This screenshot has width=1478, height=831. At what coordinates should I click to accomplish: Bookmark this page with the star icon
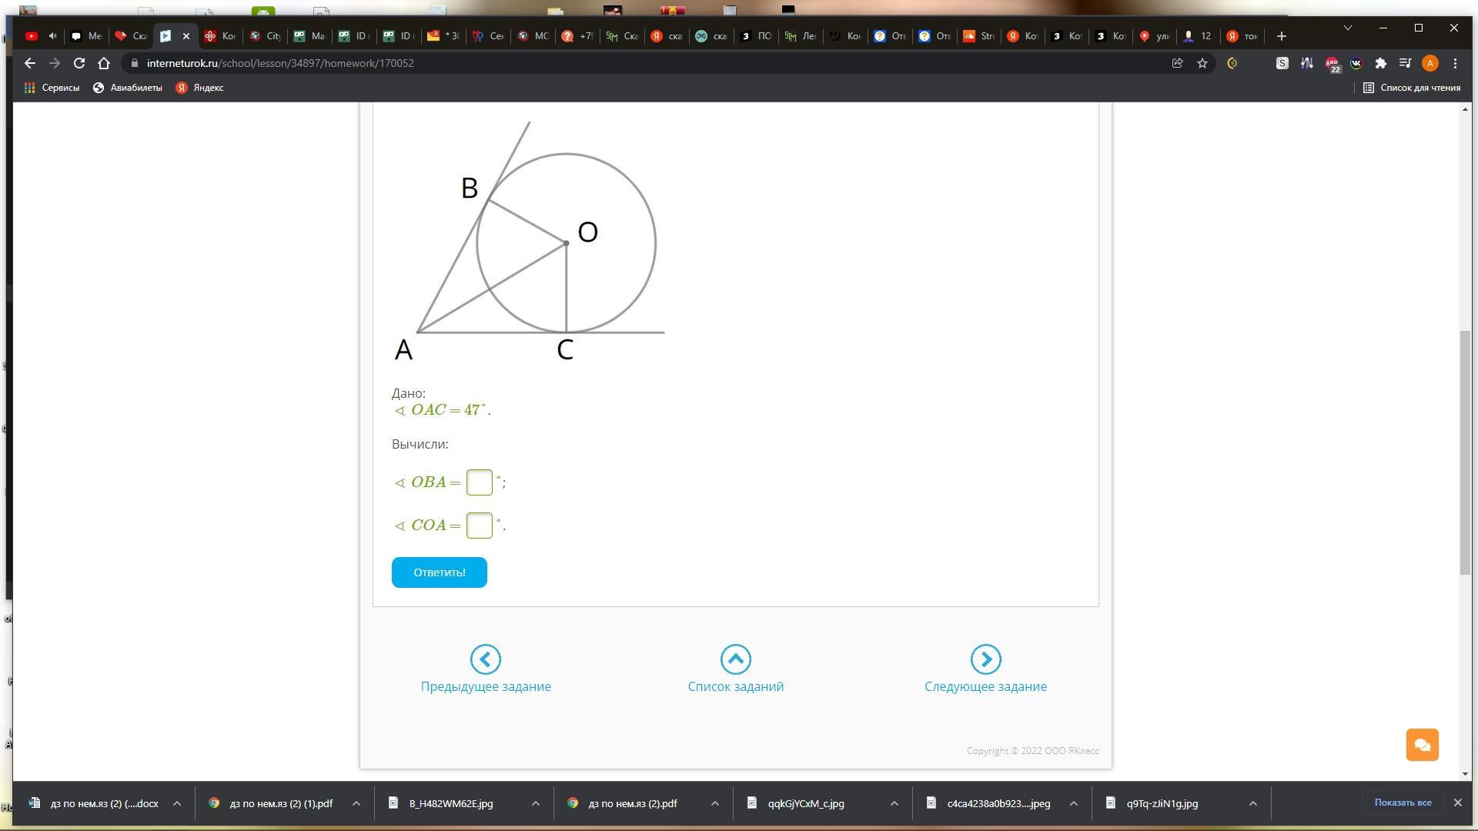click(x=1202, y=63)
